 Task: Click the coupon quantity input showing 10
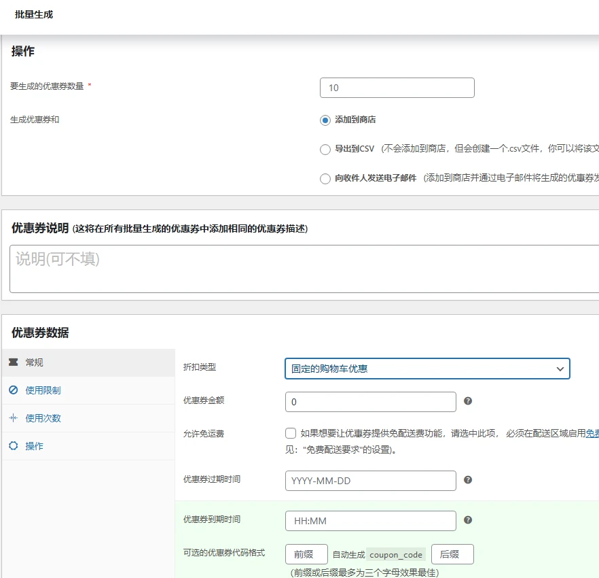pyautogui.click(x=397, y=87)
